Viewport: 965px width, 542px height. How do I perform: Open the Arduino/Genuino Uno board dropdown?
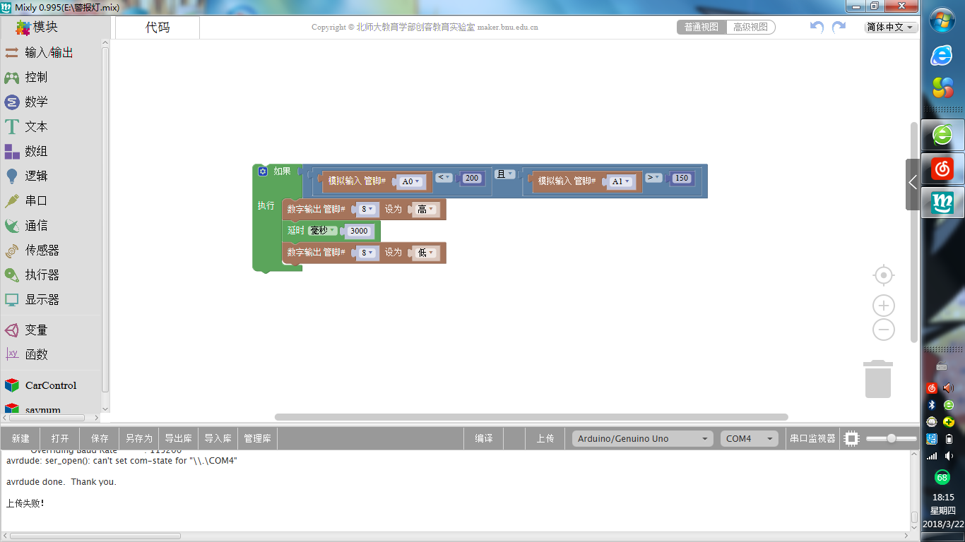[641, 438]
